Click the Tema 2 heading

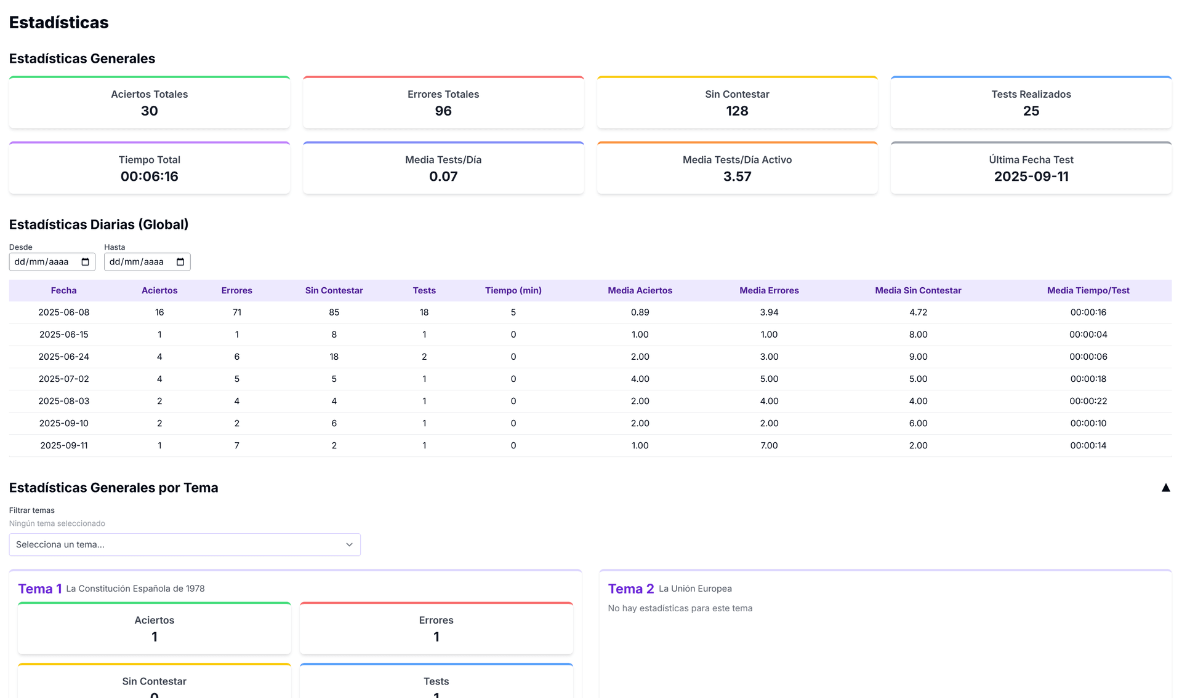coord(630,588)
